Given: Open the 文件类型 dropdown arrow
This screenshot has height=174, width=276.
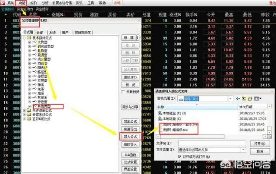Looking at the screenshot, I should pos(243,150).
